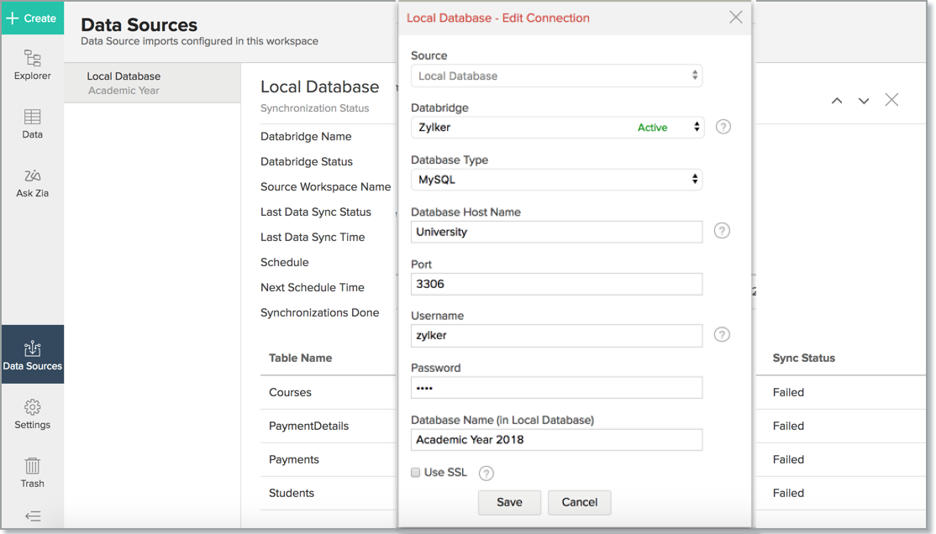Cancel the edit connection dialog
The height and width of the screenshot is (534, 936).
click(x=579, y=502)
